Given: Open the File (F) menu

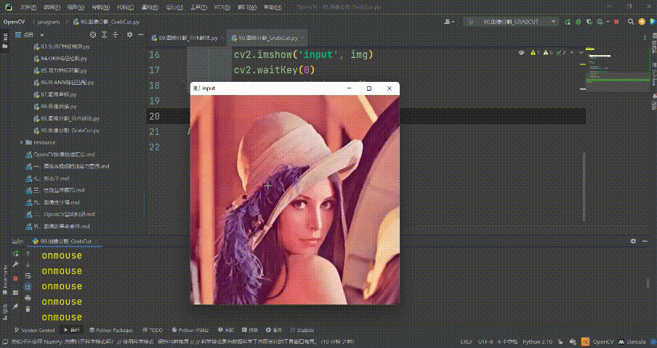Looking at the screenshot, I should 28,7.
